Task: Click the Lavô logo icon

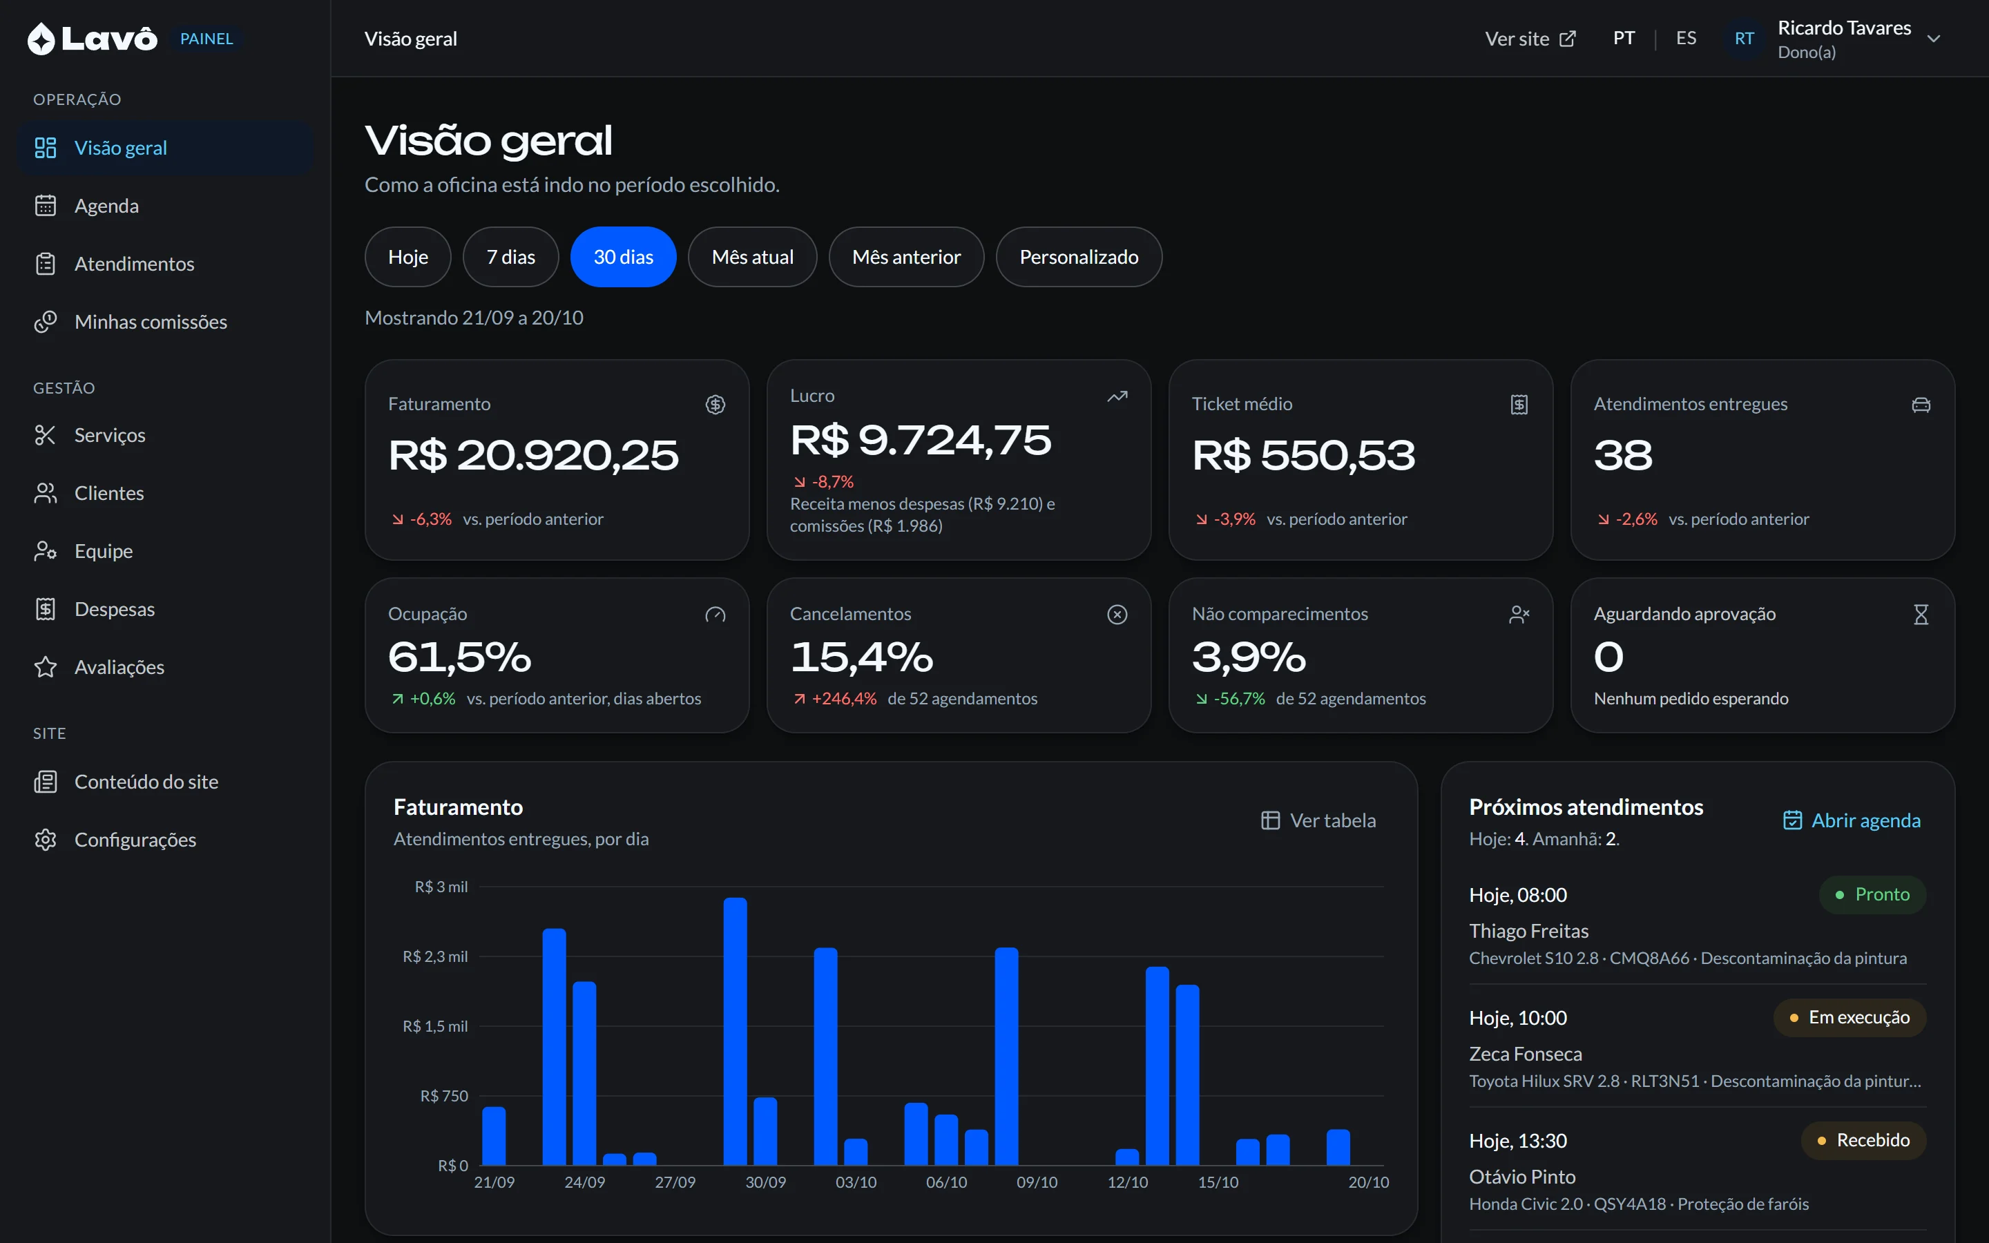Action: pos(41,39)
